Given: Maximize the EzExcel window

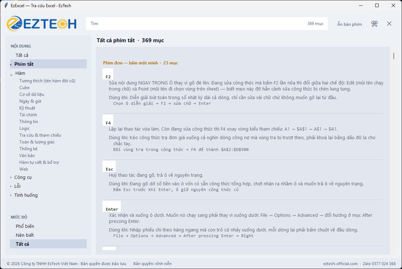Looking at the screenshot, I should [377, 5].
